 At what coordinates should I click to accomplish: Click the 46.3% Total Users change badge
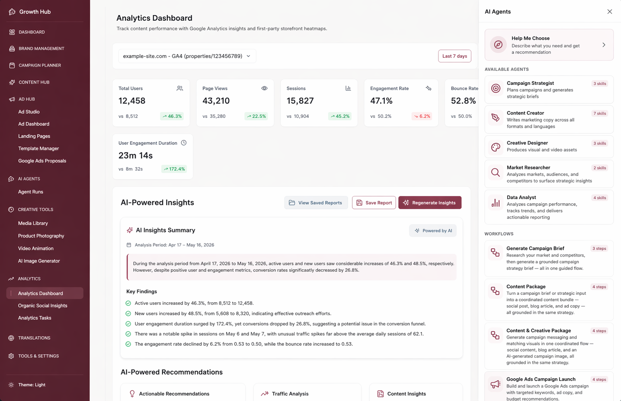pos(172,116)
